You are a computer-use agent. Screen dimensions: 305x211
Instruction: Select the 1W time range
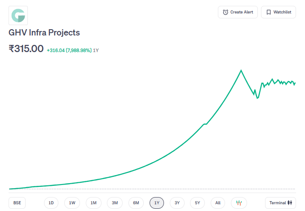click(72, 203)
